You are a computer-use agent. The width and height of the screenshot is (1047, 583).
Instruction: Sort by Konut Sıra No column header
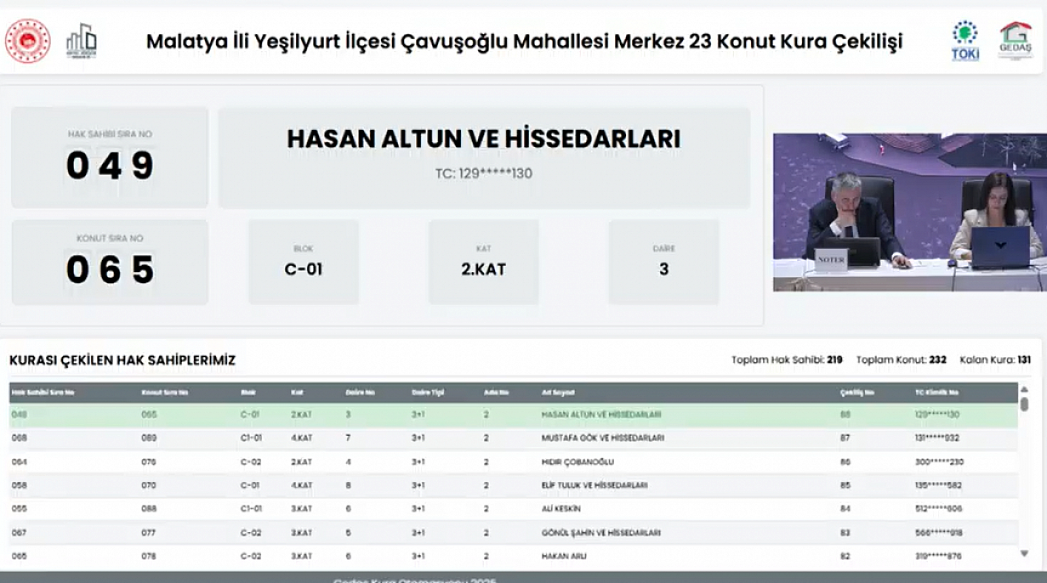tap(165, 393)
